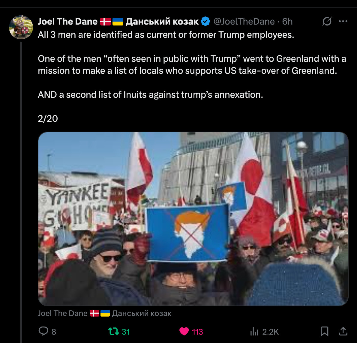Open the Greenland protest photo
Image resolution: width=357 pixels, height=343 pixels.
coord(193,219)
